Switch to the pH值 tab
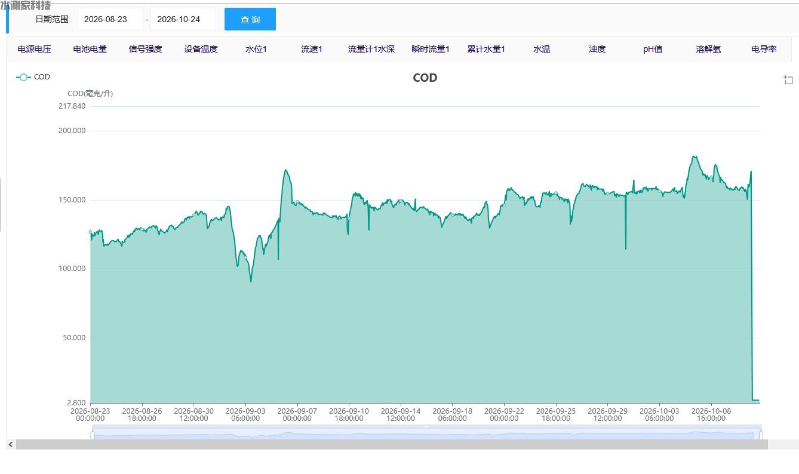The image size is (799, 474). pos(653,49)
